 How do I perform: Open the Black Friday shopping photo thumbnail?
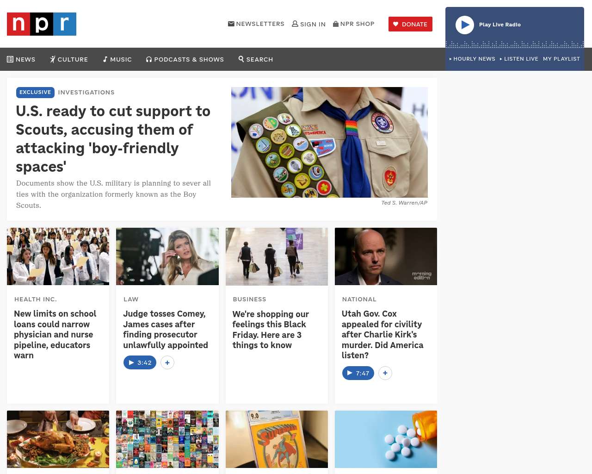[x=277, y=256]
